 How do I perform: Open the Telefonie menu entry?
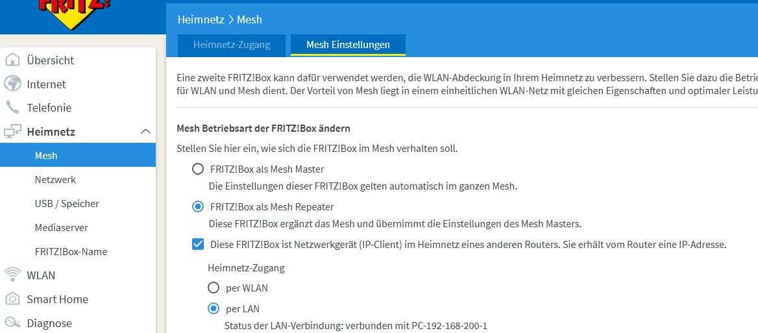[x=49, y=108]
